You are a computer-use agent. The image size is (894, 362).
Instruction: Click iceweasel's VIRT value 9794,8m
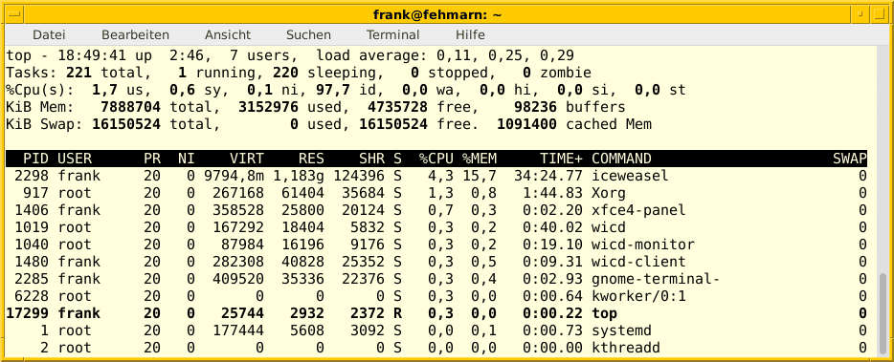[234, 176]
